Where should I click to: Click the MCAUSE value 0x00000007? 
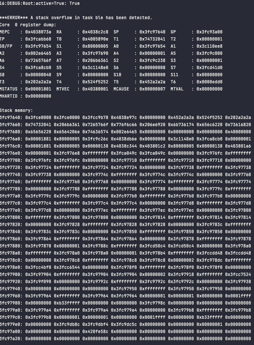[x=152, y=89]
